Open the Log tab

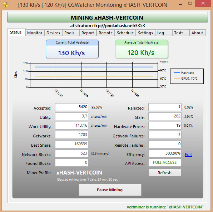click(x=164, y=33)
